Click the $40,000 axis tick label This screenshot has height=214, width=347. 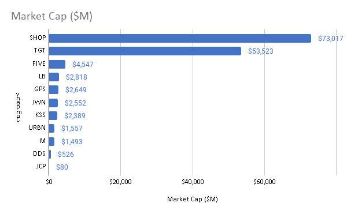(x=193, y=182)
